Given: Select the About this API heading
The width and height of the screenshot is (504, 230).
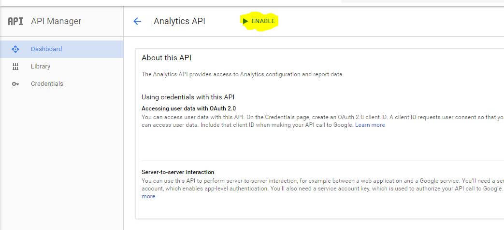Looking at the screenshot, I should coord(167,58).
